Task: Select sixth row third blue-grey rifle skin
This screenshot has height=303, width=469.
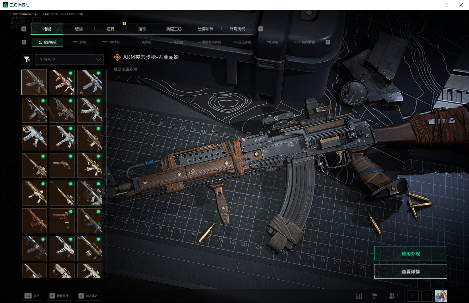Action: point(90,221)
